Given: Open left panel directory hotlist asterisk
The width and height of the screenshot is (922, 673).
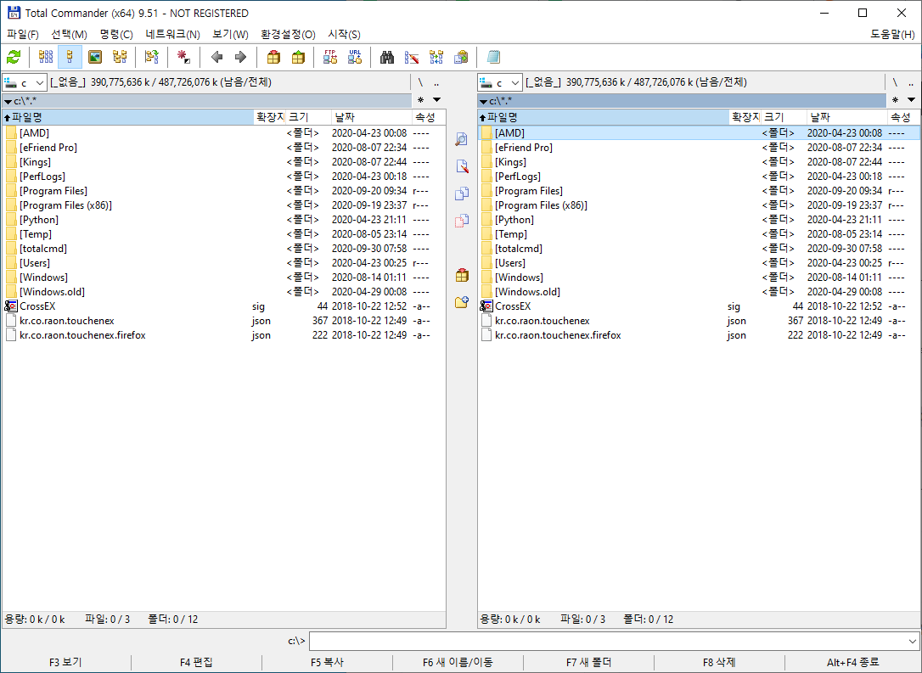Looking at the screenshot, I should (420, 100).
